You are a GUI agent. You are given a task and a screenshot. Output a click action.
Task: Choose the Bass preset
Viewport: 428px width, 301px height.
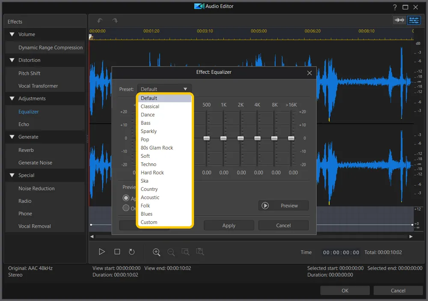(165, 123)
